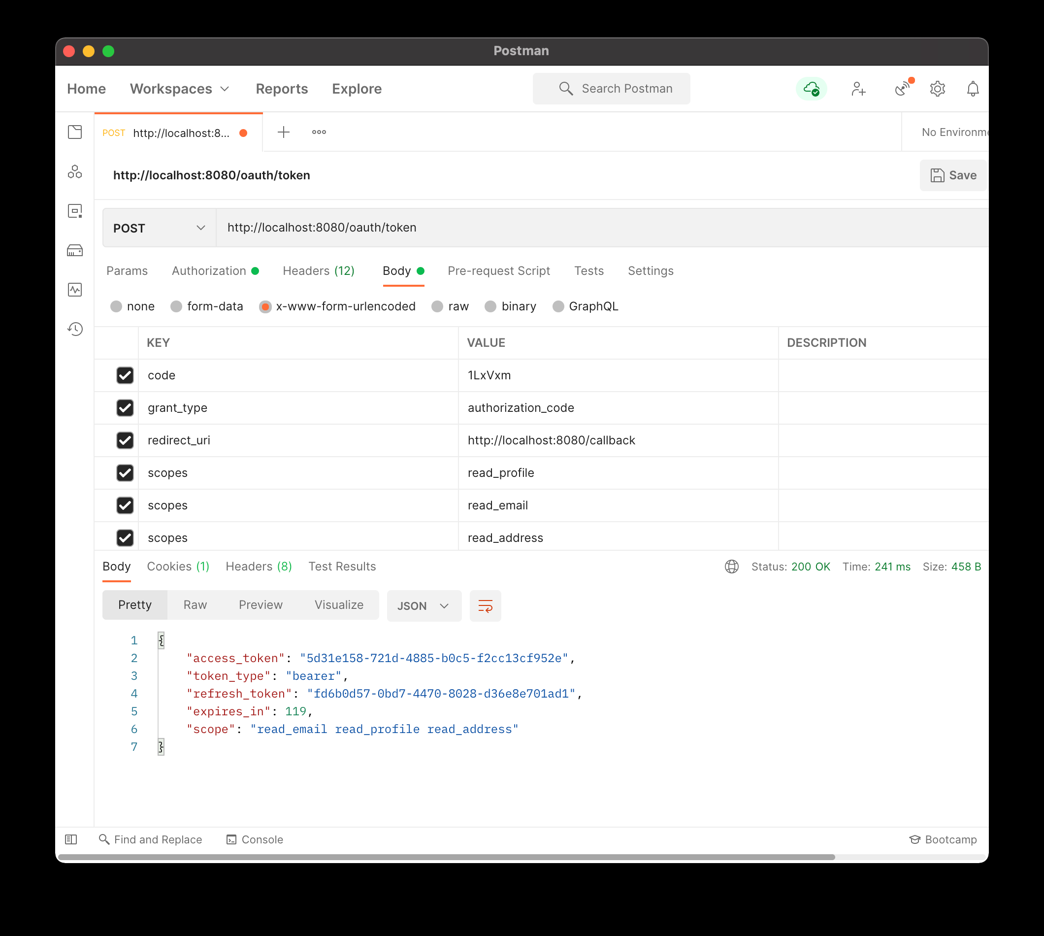Switch response view to Preview

261,605
